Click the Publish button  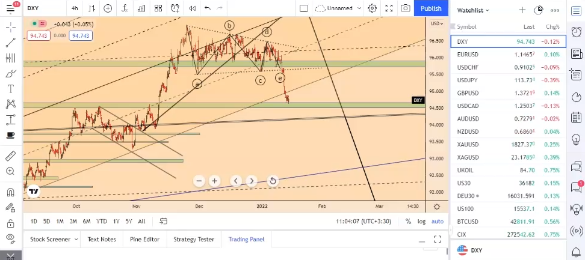(430, 8)
